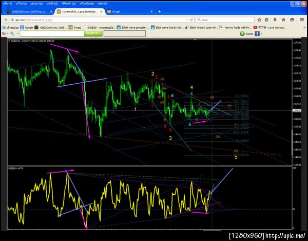Go back with the browser back arrow
308x241 pixels.
coord(6,20)
